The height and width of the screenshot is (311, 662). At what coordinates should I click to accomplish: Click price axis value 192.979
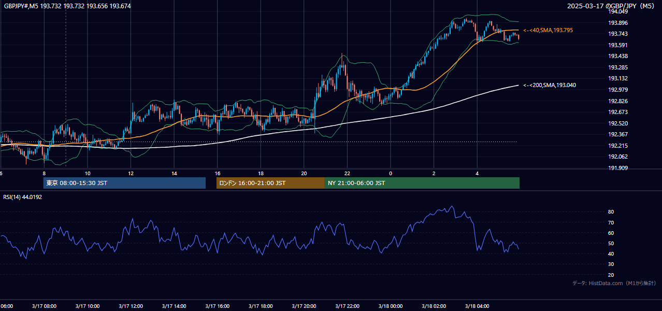click(618, 90)
